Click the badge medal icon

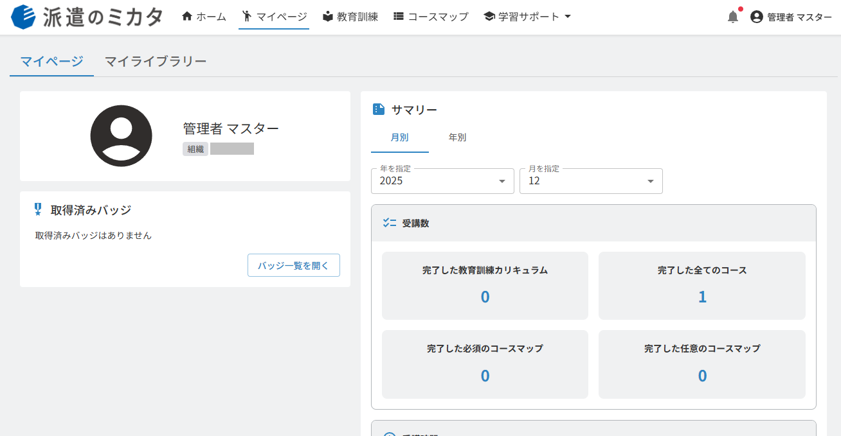[38, 209]
